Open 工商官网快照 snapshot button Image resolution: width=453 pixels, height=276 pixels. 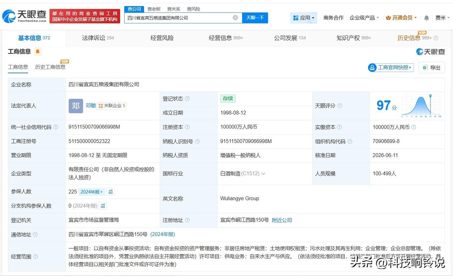click(391, 68)
